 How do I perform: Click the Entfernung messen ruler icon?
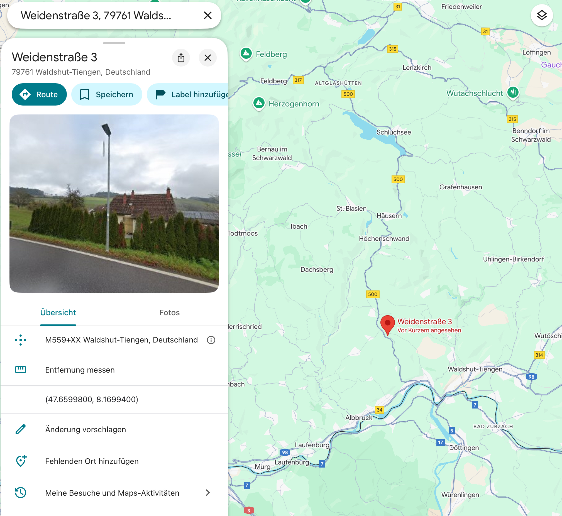click(x=20, y=370)
